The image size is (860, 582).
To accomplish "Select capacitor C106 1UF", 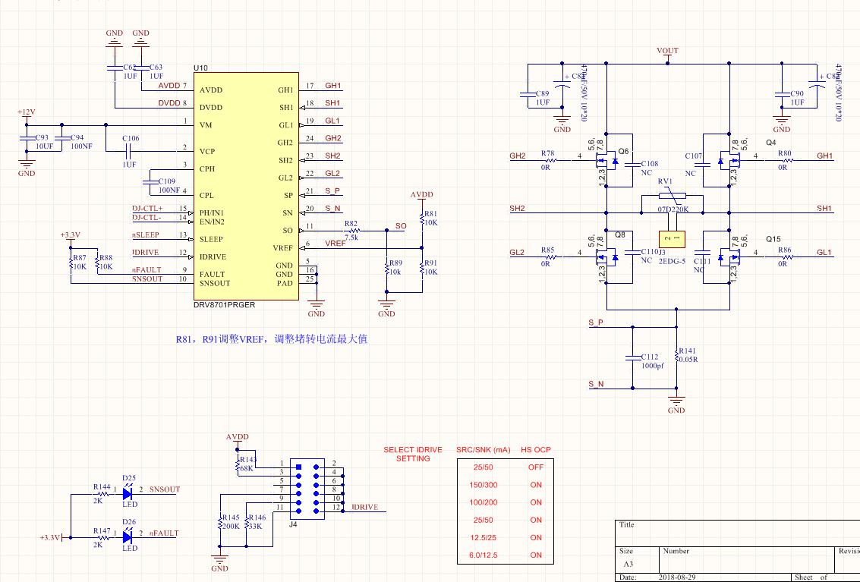I will pos(130,152).
